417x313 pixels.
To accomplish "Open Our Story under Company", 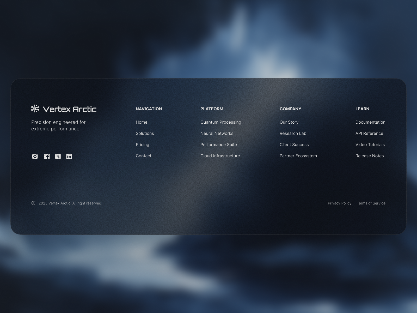I will click(289, 122).
